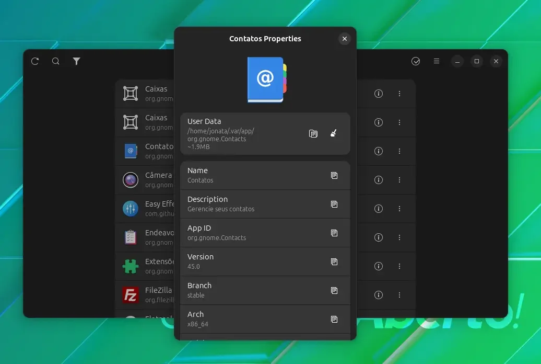Select the Endeavour app row
Image resolution: width=541 pixels, height=364 pixels.
[145, 237]
